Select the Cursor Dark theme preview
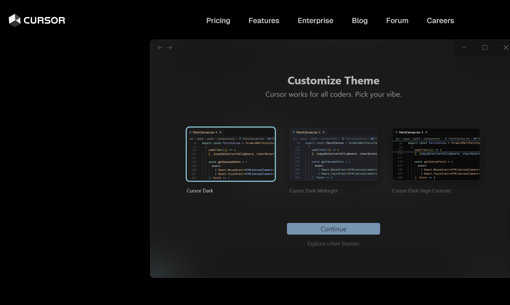This screenshot has height=305, width=510. 231,154
